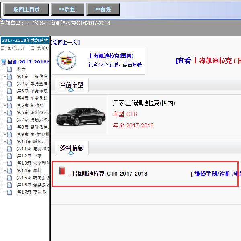Click page icon next to 第5章

tap(10, 105)
